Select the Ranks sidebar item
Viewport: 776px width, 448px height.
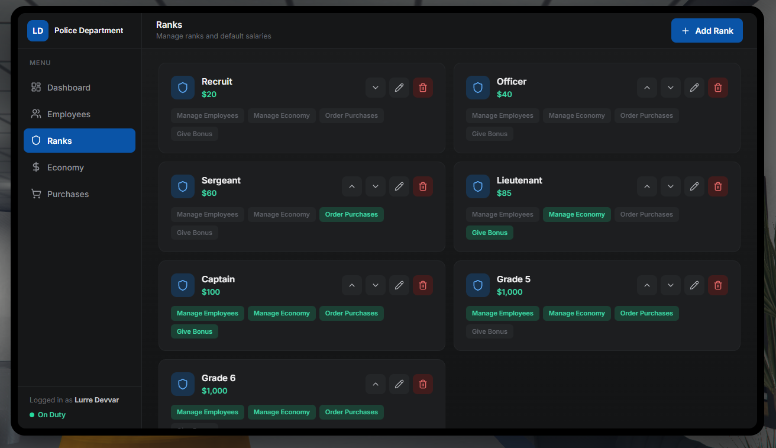tap(79, 141)
